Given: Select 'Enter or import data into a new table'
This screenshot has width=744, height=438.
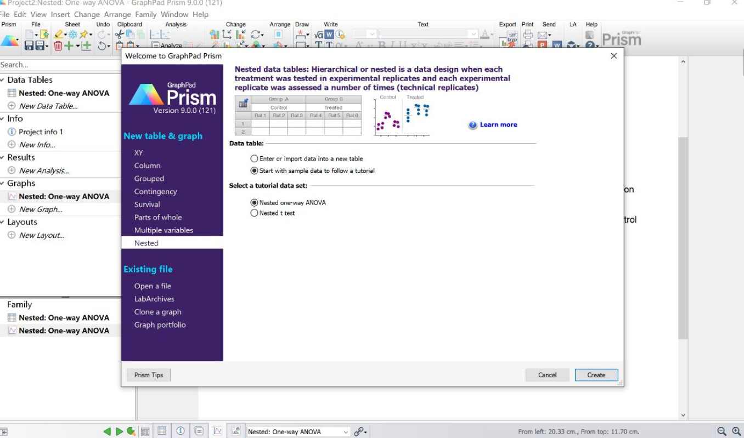Looking at the screenshot, I should 254,158.
